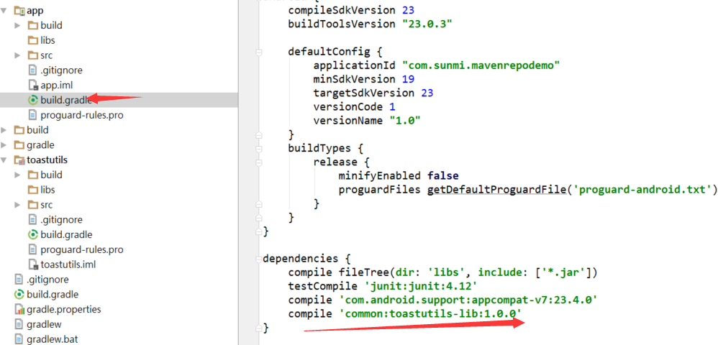
Task: Click the proguard-rules.pro file icon under toastutils
Action: (x=32, y=250)
